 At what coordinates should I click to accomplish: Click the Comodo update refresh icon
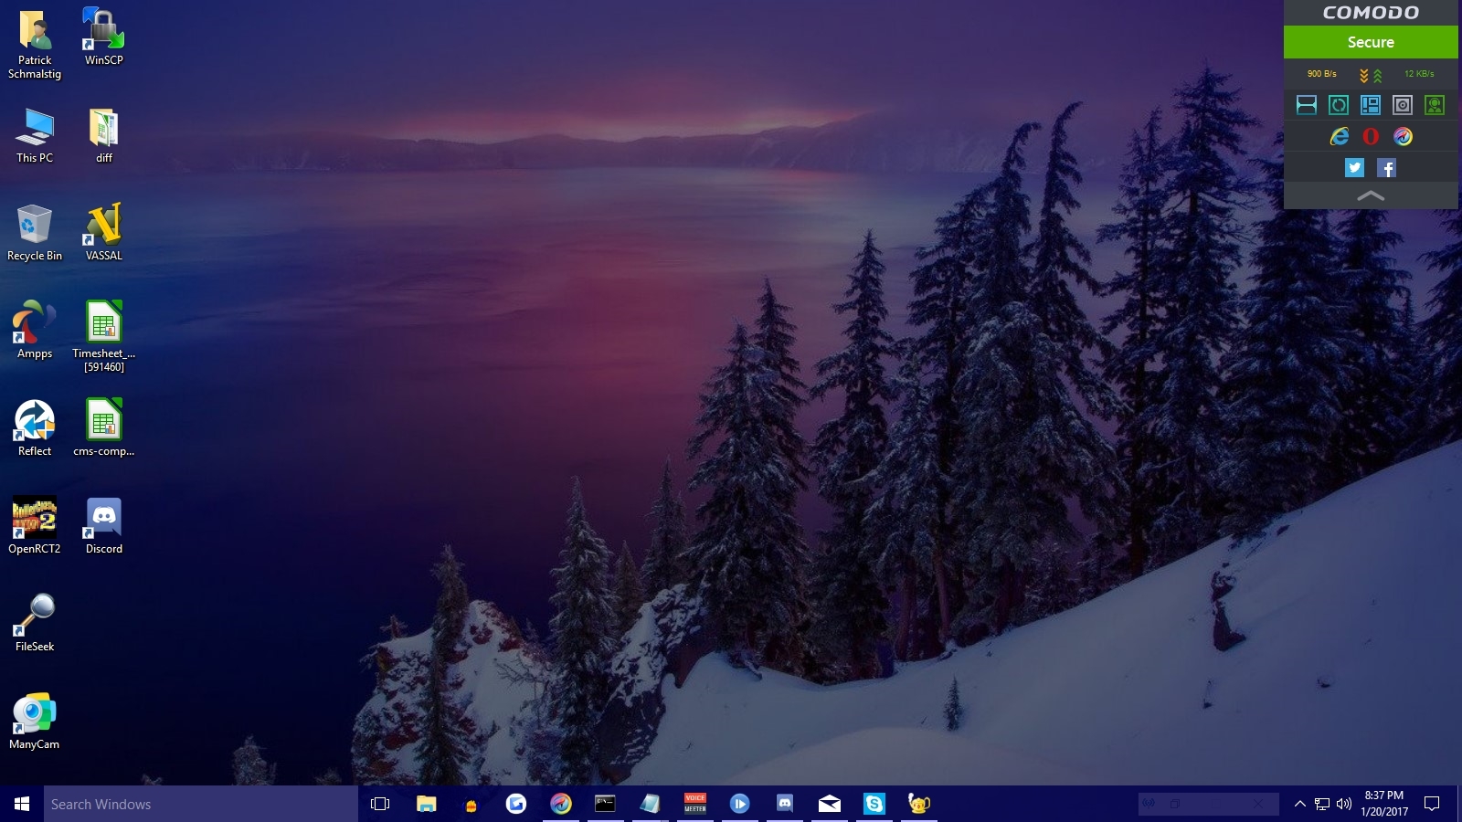(1339, 105)
